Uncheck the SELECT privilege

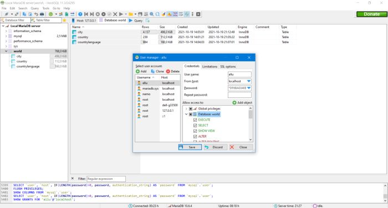coord(195,126)
